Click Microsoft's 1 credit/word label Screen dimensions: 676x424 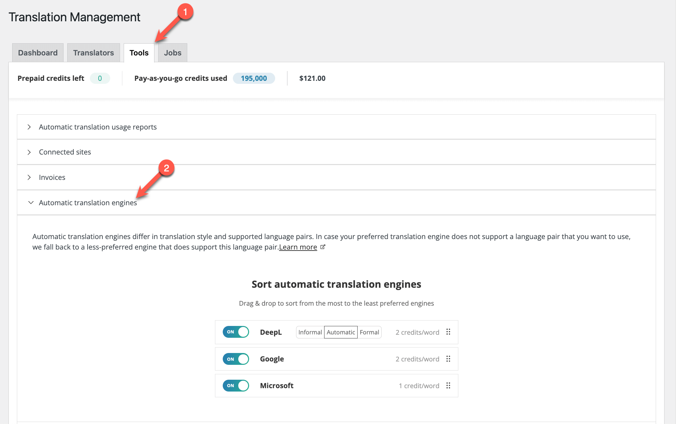pyautogui.click(x=419, y=386)
